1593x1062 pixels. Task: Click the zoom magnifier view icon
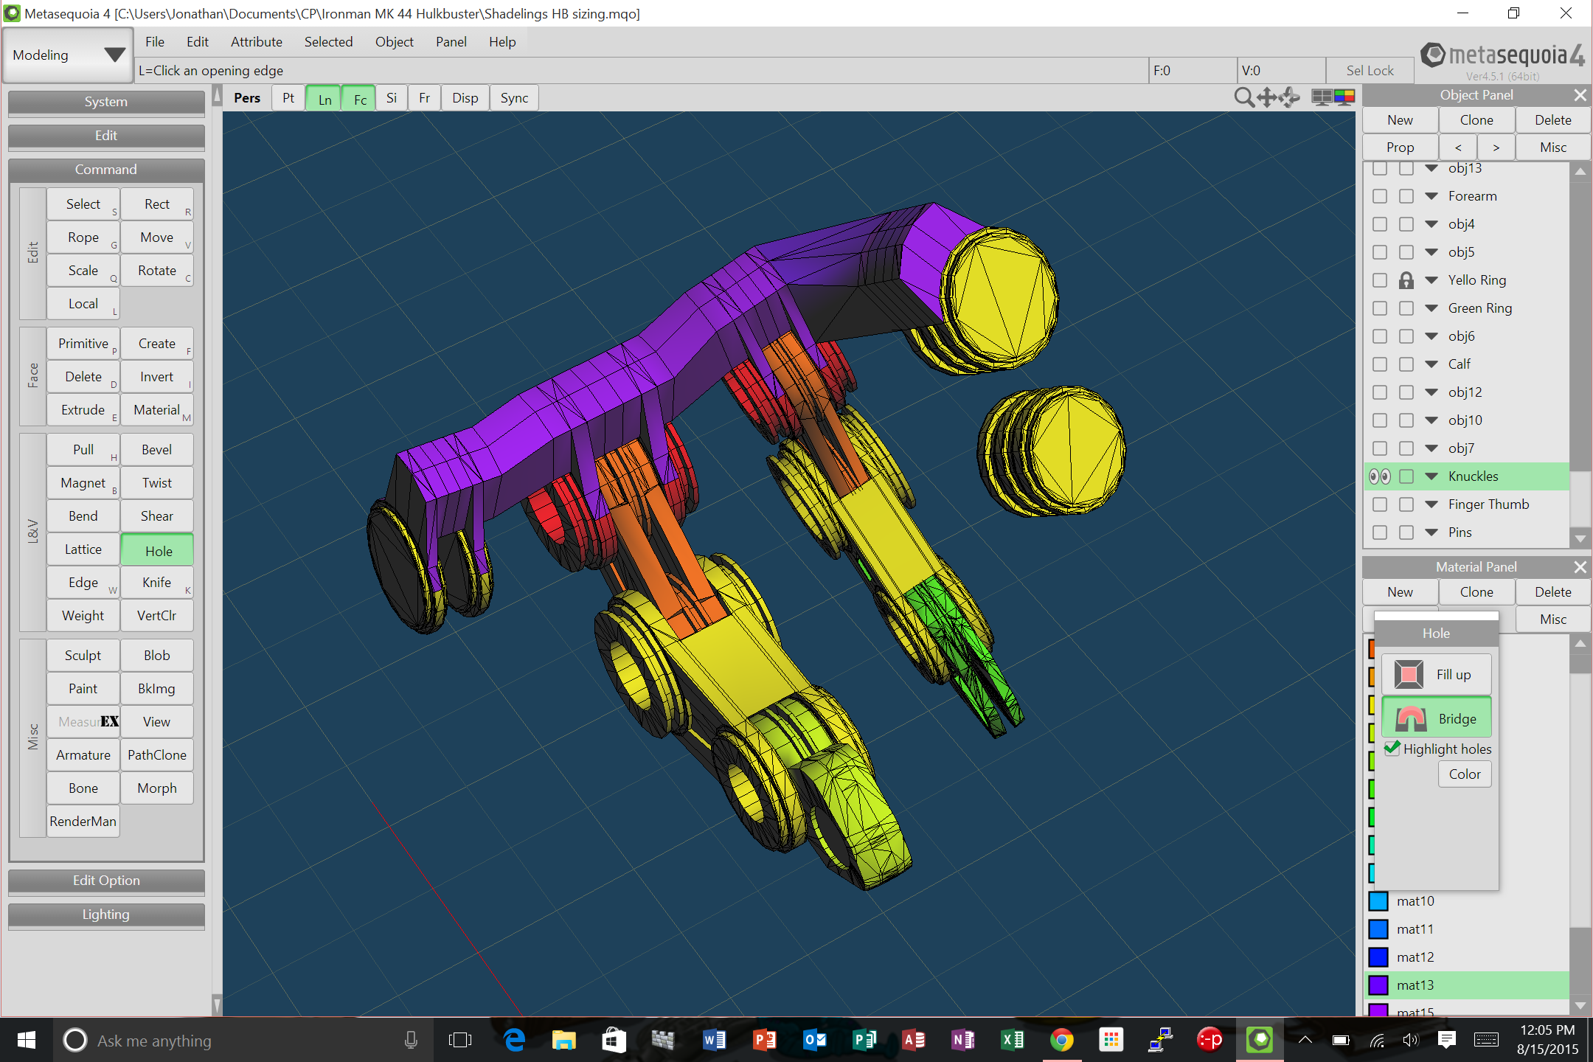(x=1243, y=97)
